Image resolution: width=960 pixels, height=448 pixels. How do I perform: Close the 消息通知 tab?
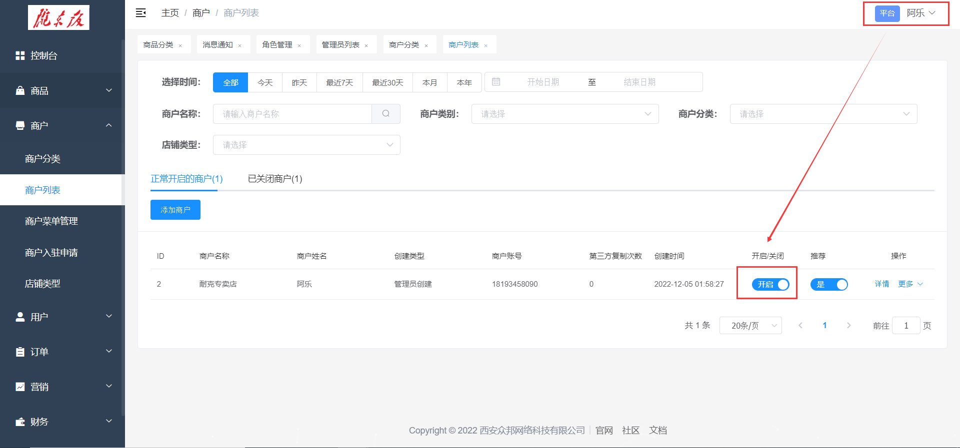(240, 45)
